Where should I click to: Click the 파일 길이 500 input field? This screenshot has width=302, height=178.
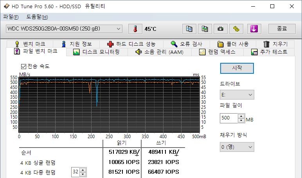click(x=229, y=118)
